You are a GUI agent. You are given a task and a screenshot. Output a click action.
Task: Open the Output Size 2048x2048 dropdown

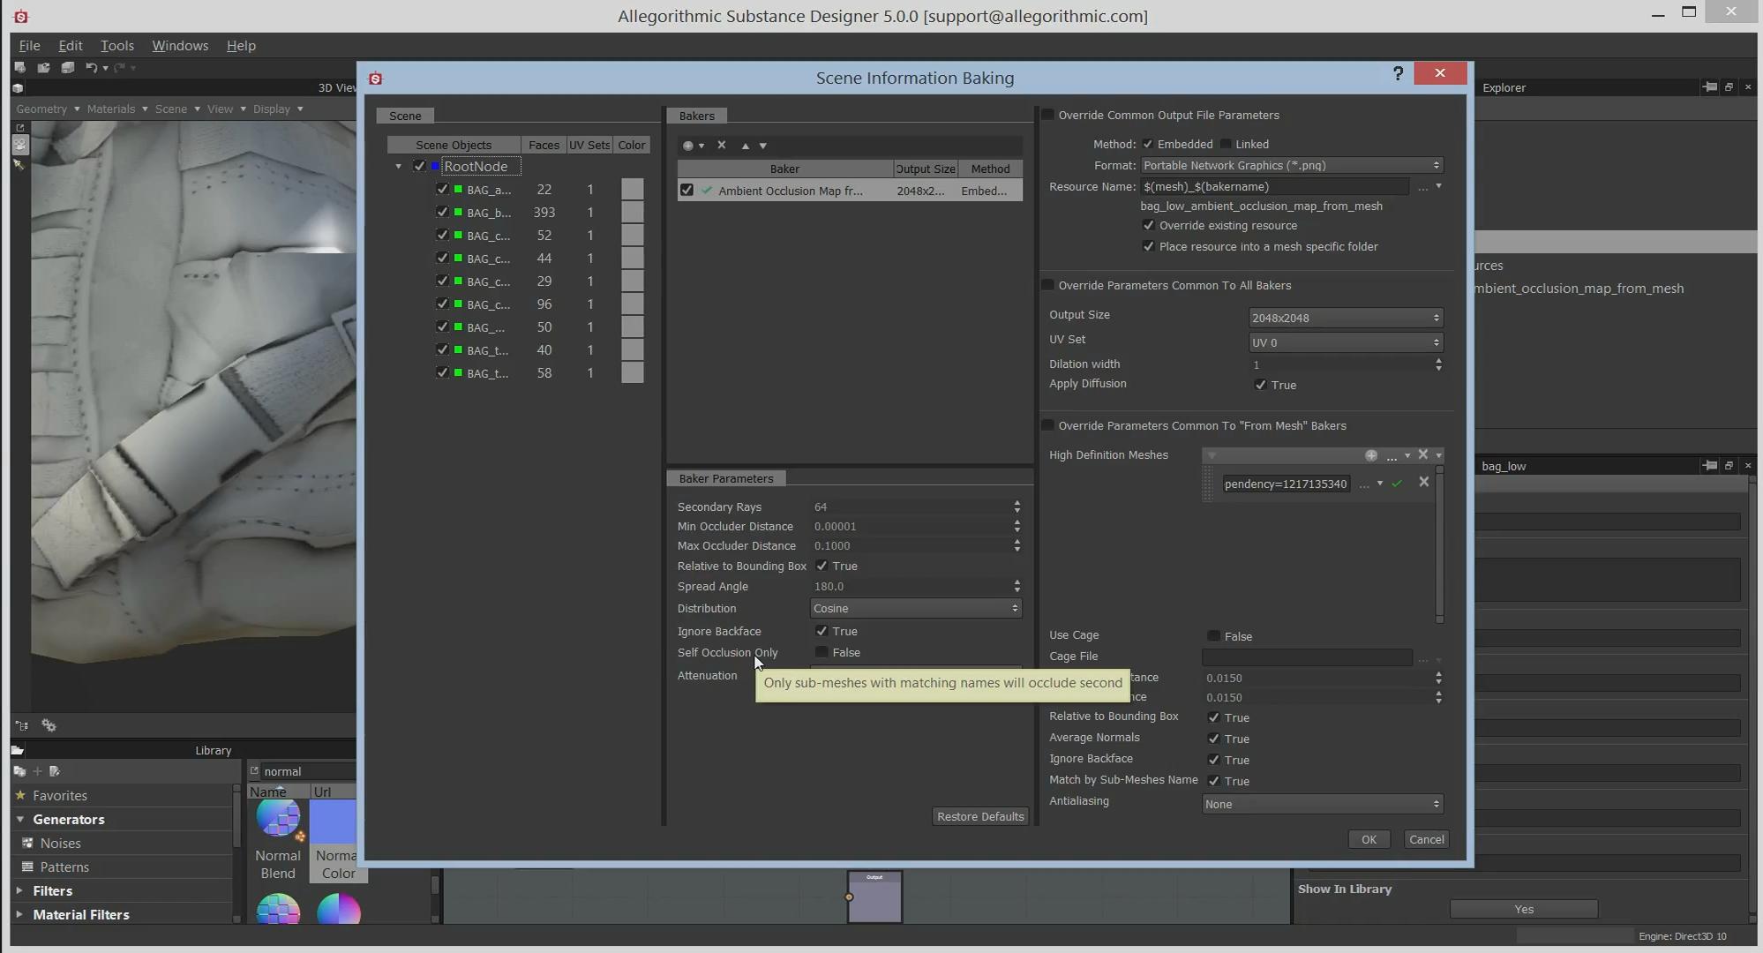click(x=1345, y=318)
